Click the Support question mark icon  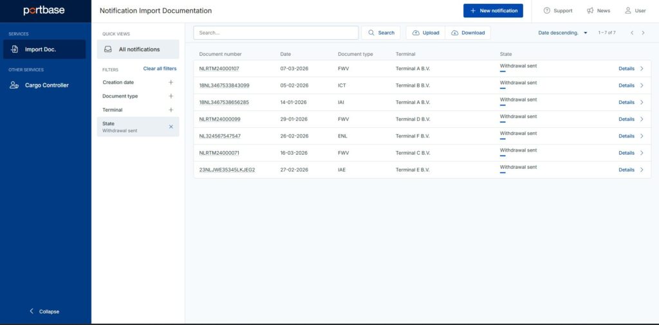[547, 11]
